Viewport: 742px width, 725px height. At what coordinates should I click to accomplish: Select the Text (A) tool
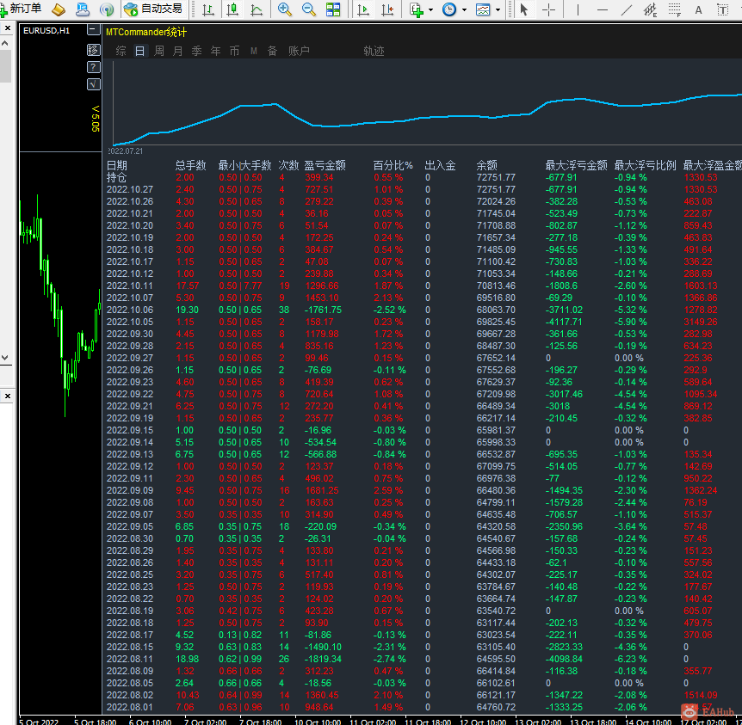coord(698,9)
